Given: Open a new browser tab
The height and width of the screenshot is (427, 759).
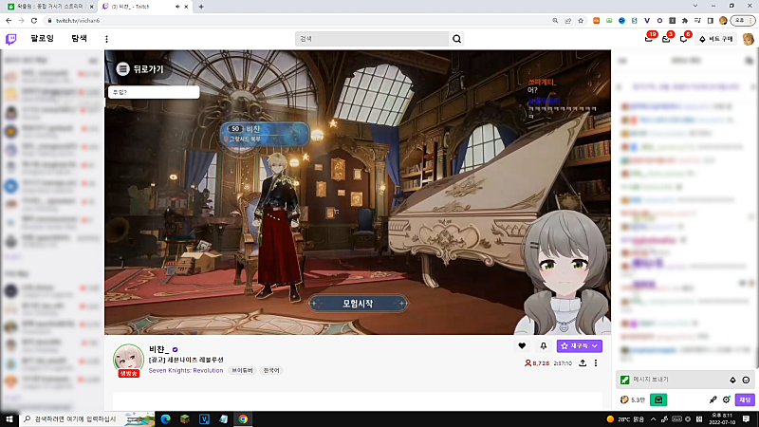Looking at the screenshot, I should pos(201,7).
